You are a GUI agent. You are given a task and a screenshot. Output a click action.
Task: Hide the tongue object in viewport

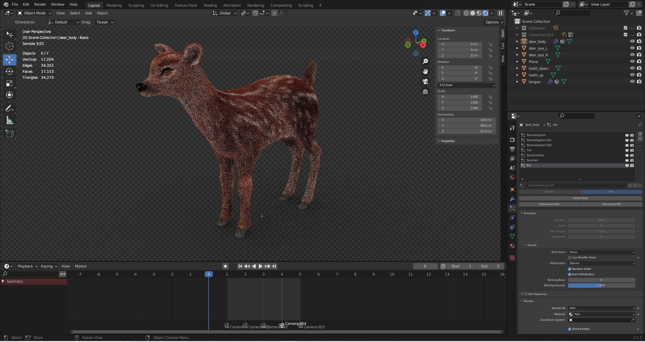click(632, 82)
